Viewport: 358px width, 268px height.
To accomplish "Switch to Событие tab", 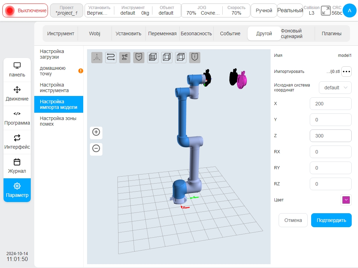I will [230, 33].
